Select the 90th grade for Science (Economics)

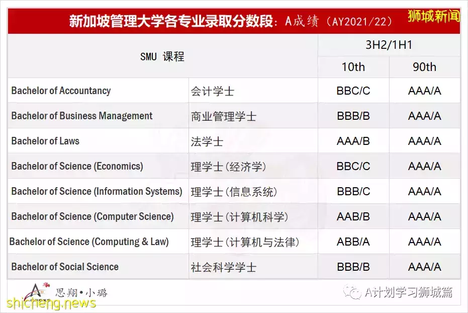point(424,166)
